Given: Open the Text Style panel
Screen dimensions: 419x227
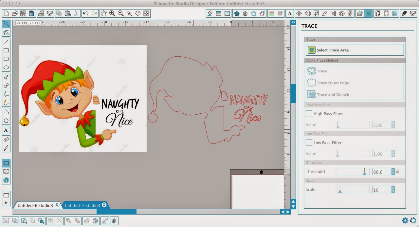Looking at the screenshot, I should 289,13.
